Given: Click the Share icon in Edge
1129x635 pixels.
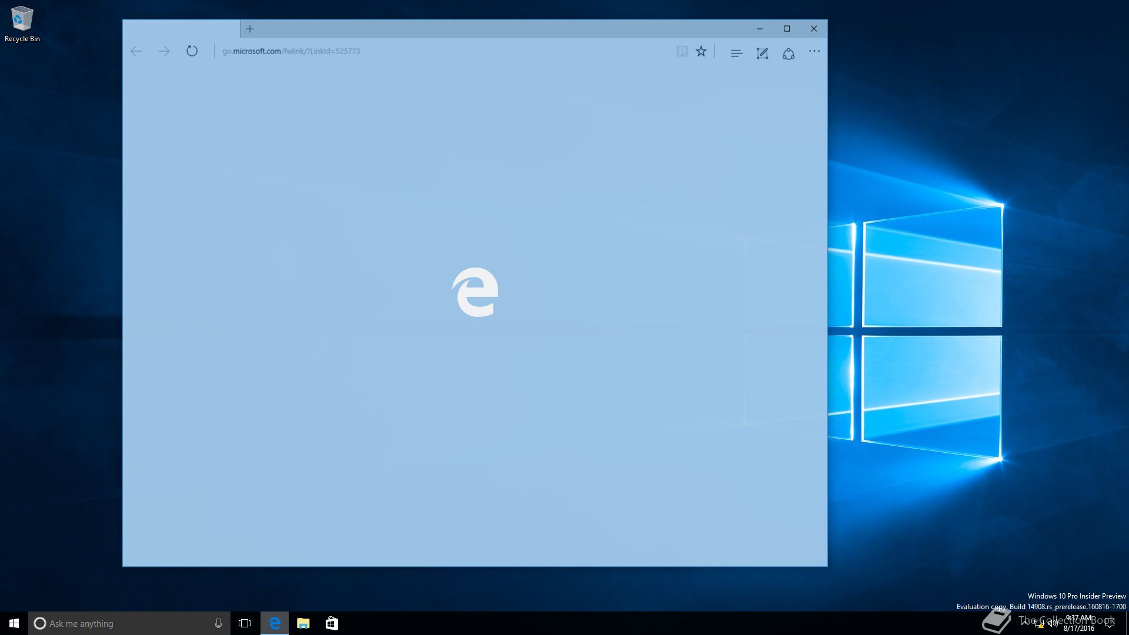Looking at the screenshot, I should click(x=789, y=54).
